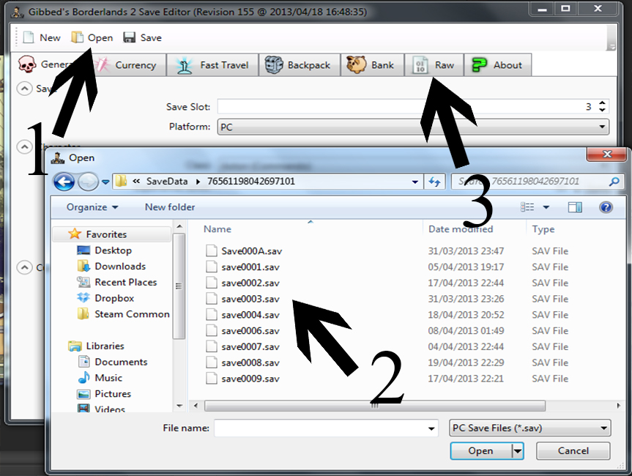
Task: Click the refresh icon beside address bar
Action: pyautogui.click(x=434, y=182)
